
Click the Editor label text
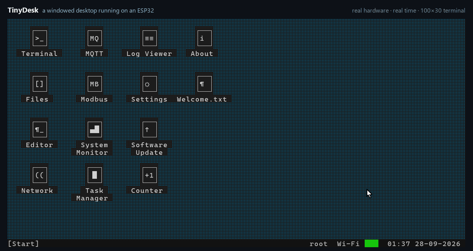(40, 145)
